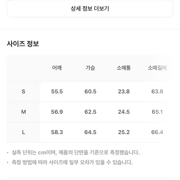Select the 소매통 column header
Image resolution: width=180 pixels, height=180 pixels.
[124, 68]
